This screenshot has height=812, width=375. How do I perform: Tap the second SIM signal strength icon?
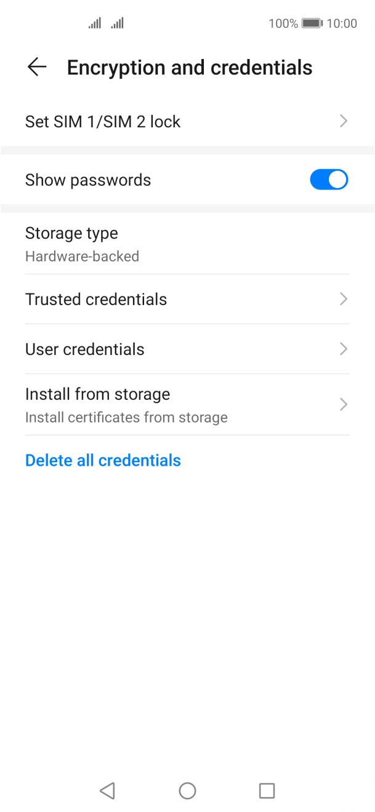click(x=117, y=23)
